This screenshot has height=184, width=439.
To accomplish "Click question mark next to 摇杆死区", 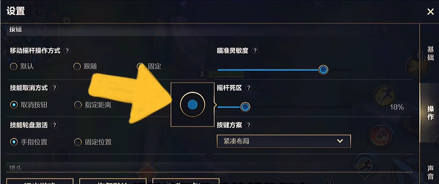I will click(x=248, y=88).
